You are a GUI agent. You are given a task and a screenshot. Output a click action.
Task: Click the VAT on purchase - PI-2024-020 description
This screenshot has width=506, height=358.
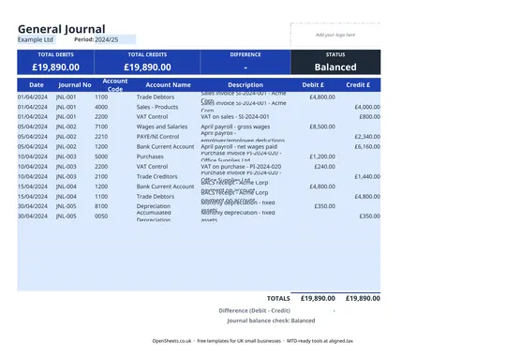241,167
